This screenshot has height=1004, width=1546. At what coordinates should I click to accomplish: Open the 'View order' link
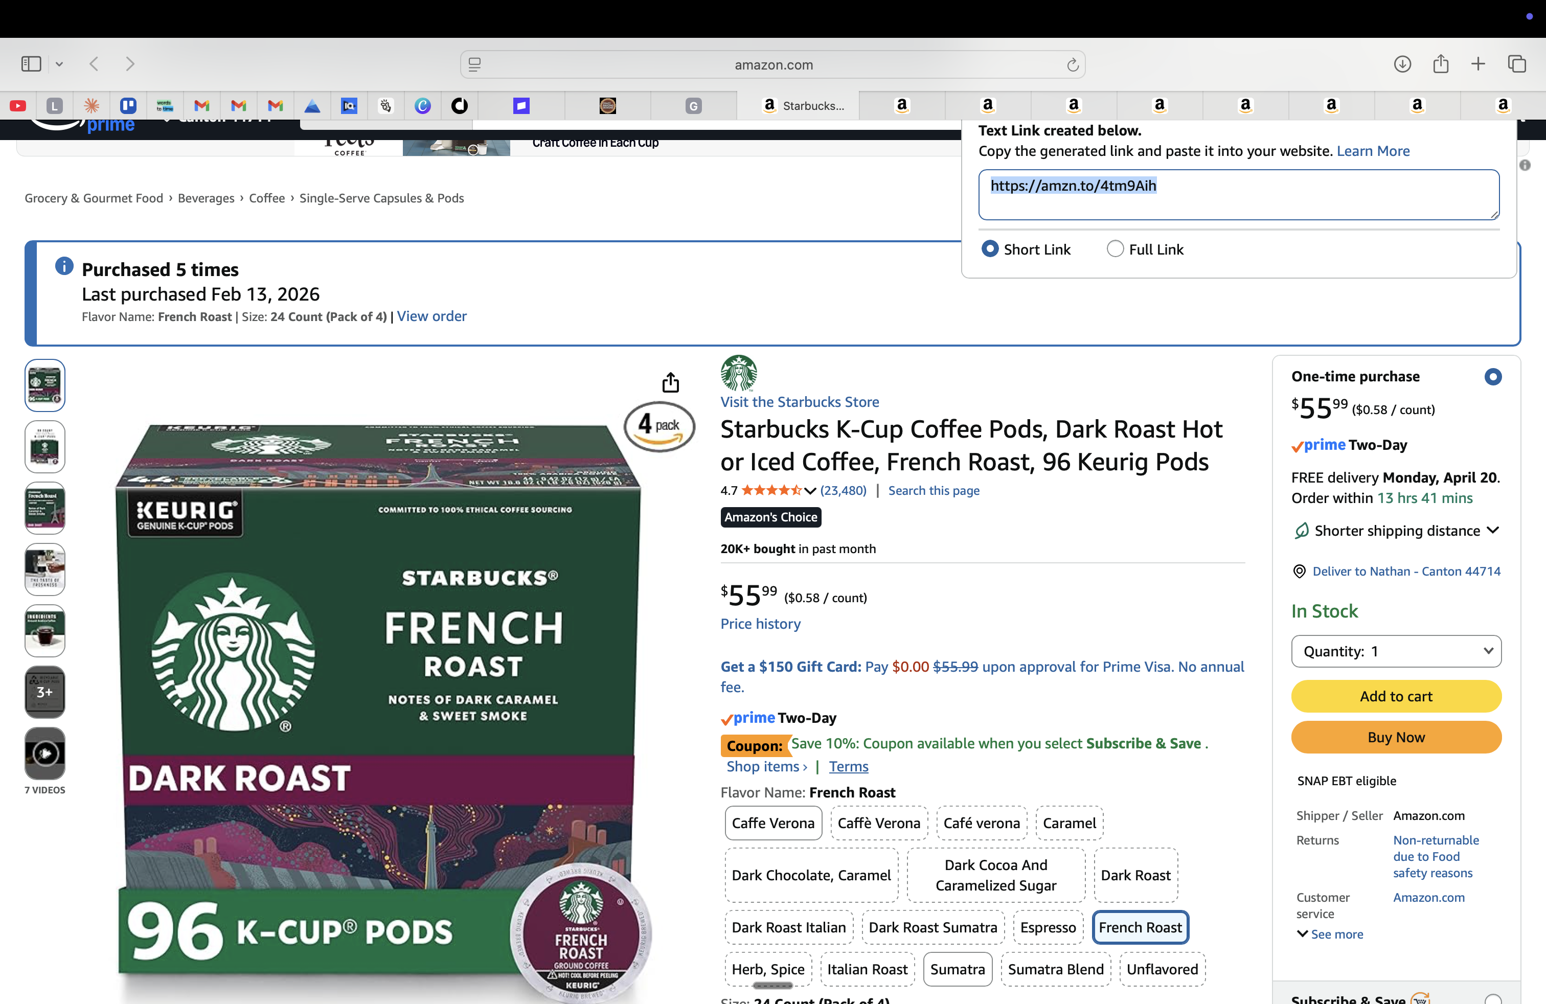[431, 316]
